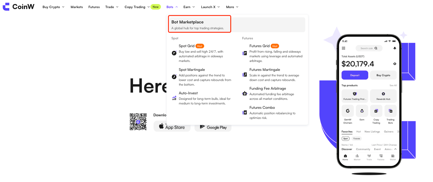Tap the Buy Crypto button in phone
Viewport: 433px width, 182px height.
pos(383,75)
